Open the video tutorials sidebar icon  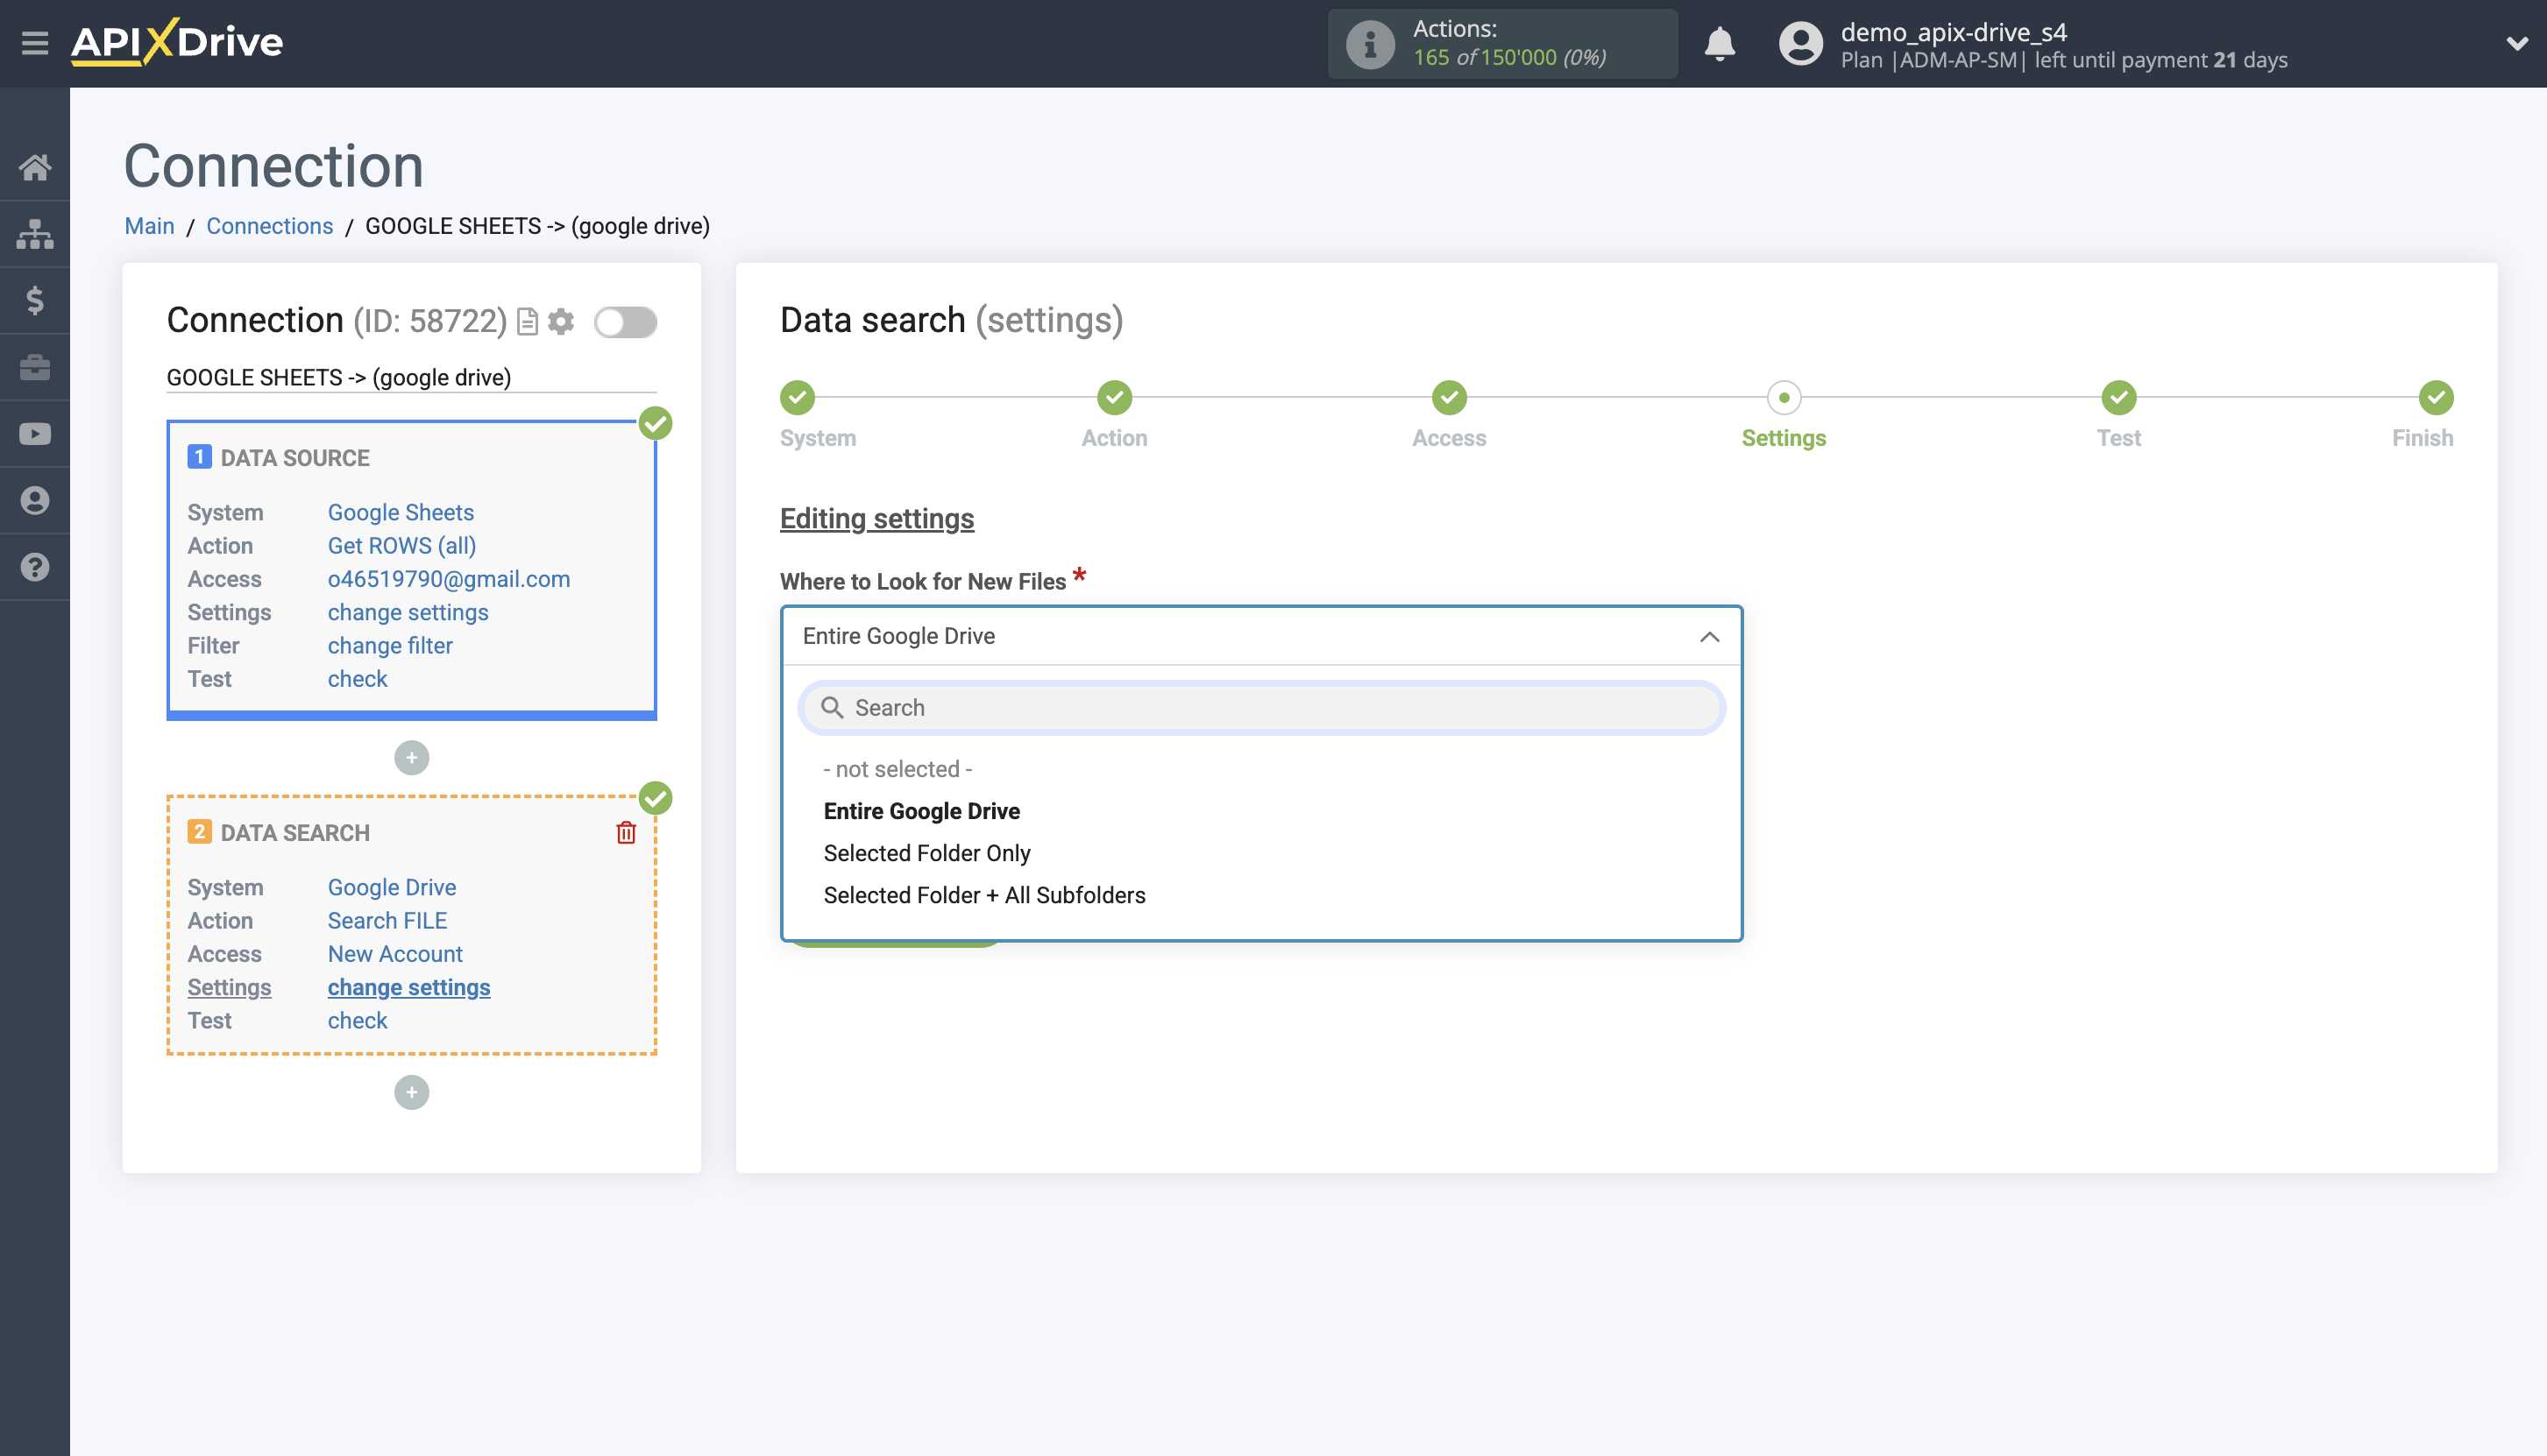(35, 434)
